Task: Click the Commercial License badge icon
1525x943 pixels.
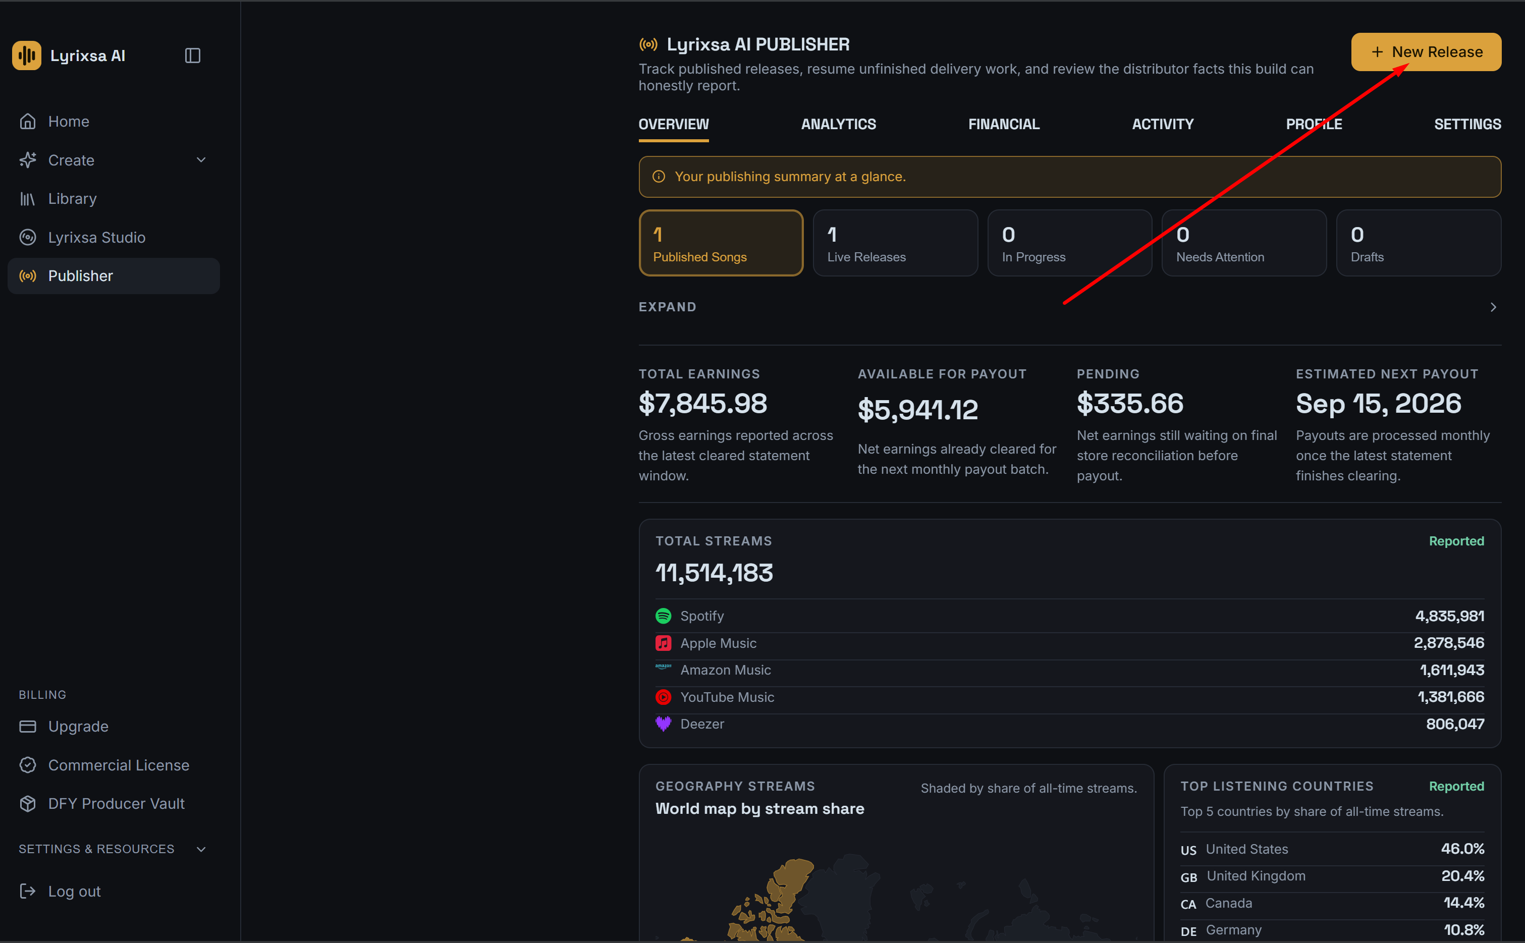Action: click(x=27, y=765)
